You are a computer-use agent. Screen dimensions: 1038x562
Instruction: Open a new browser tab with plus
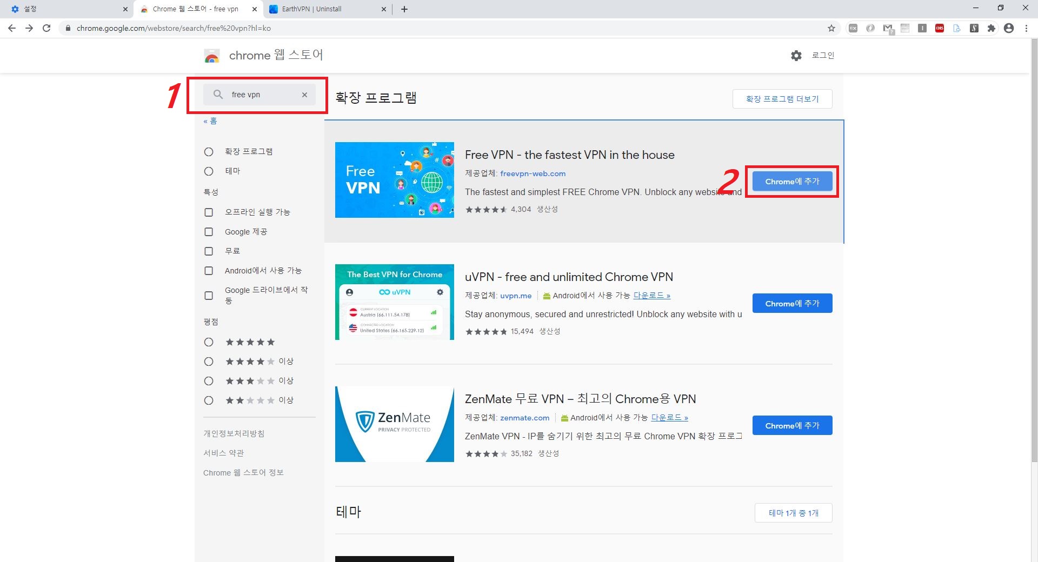(x=404, y=9)
